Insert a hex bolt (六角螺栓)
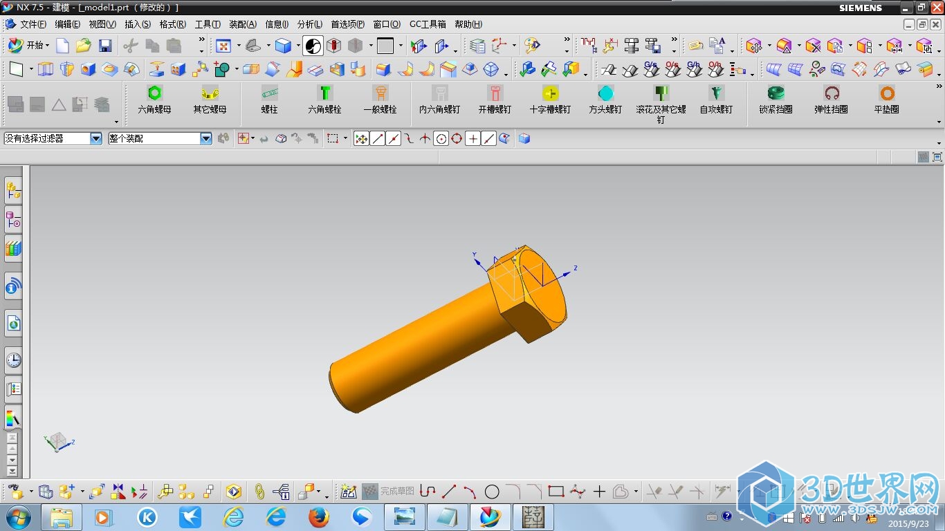 click(324, 100)
